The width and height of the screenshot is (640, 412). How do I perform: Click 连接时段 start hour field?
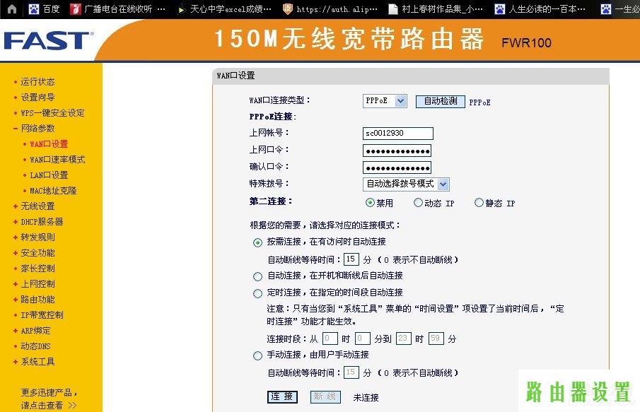pos(330,339)
